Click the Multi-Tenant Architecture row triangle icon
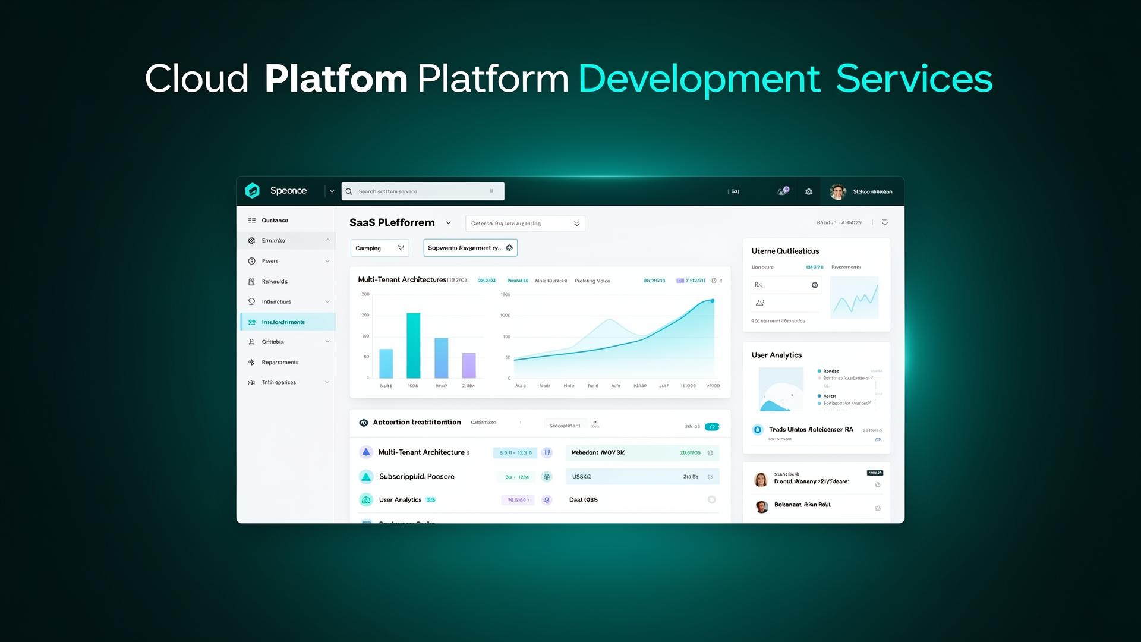The width and height of the screenshot is (1141, 642). [366, 452]
